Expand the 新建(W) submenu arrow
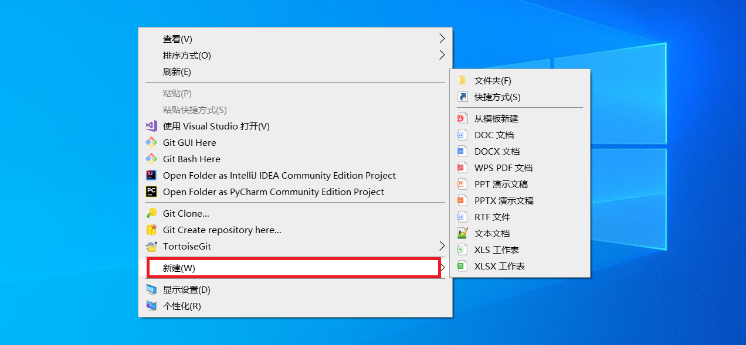This screenshot has width=746, height=345. 443,267
